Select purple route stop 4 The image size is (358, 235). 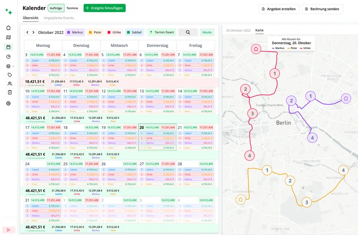tap(312, 138)
